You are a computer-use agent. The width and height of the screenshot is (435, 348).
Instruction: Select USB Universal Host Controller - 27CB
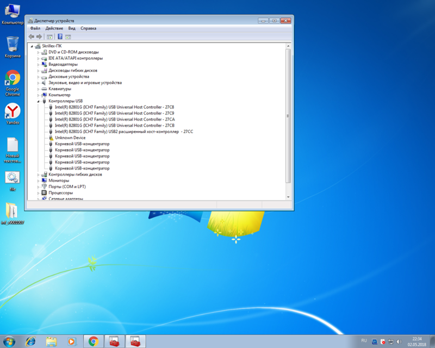tap(115, 126)
